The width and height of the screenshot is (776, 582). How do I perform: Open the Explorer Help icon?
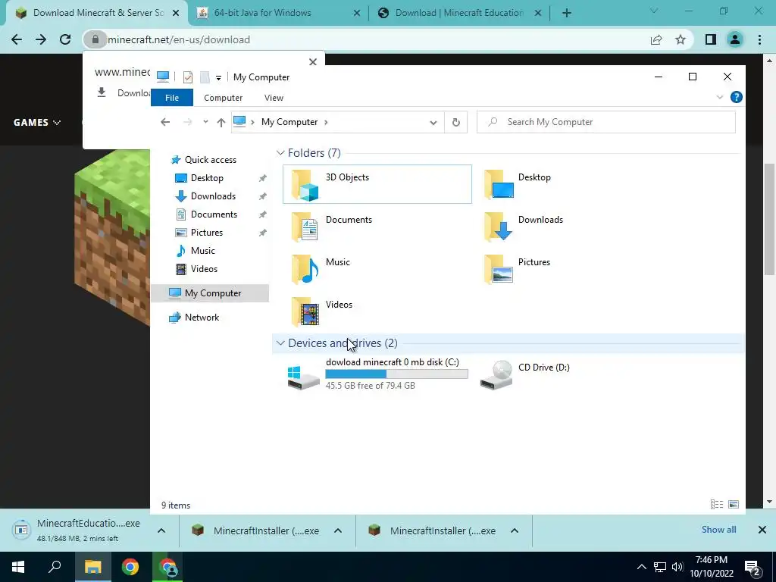click(736, 97)
